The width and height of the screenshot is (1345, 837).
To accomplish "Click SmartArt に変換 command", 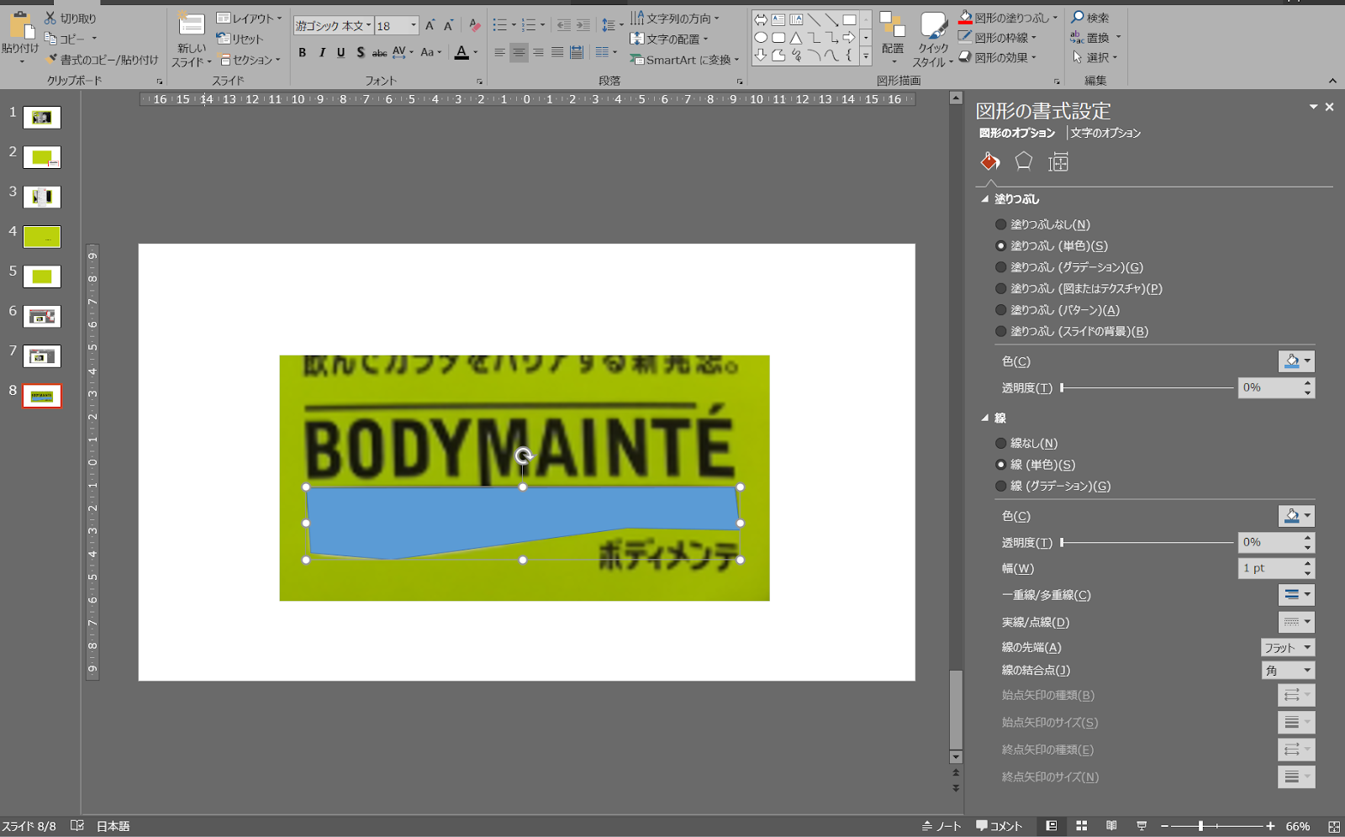I will [684, 60].
